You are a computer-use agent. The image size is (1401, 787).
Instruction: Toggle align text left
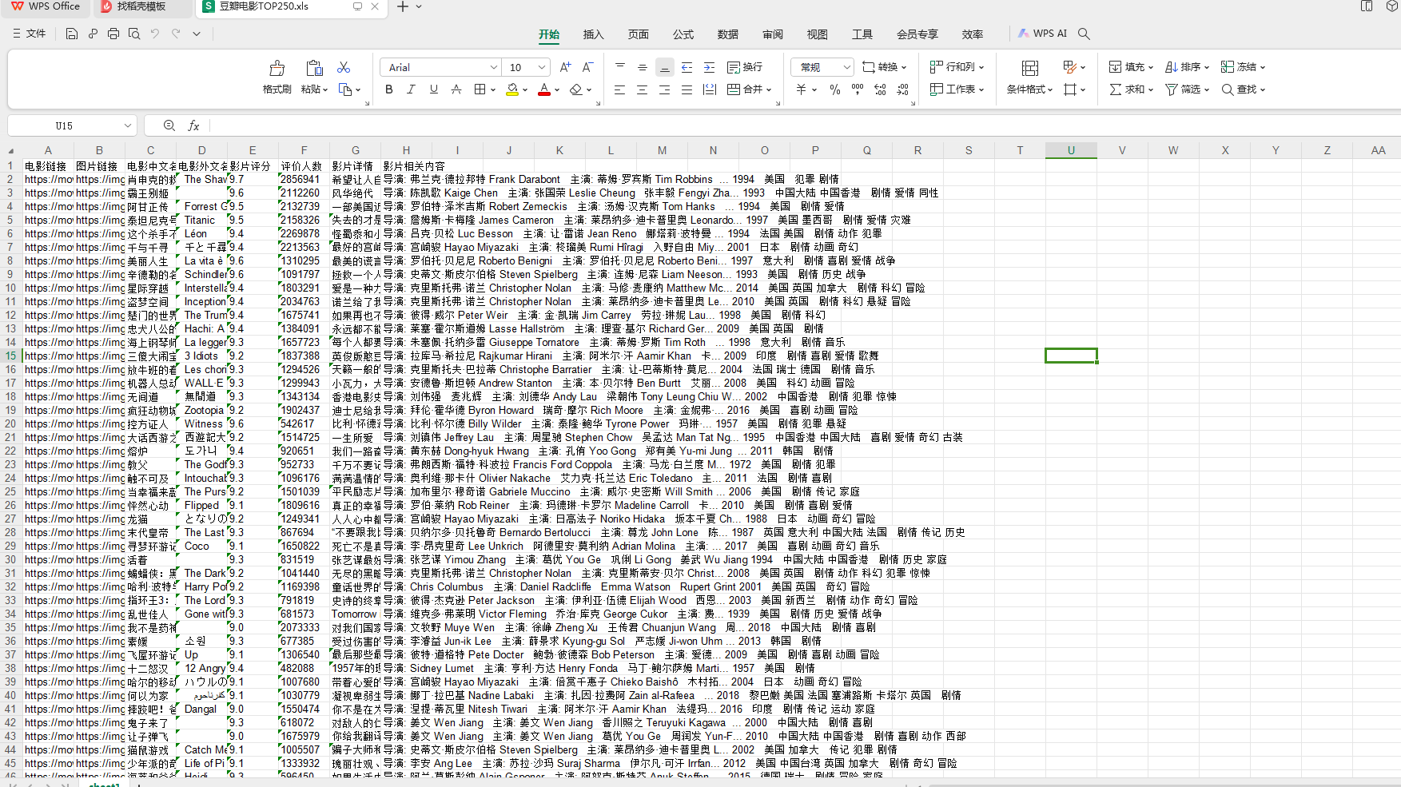click(x=619, y=89)
